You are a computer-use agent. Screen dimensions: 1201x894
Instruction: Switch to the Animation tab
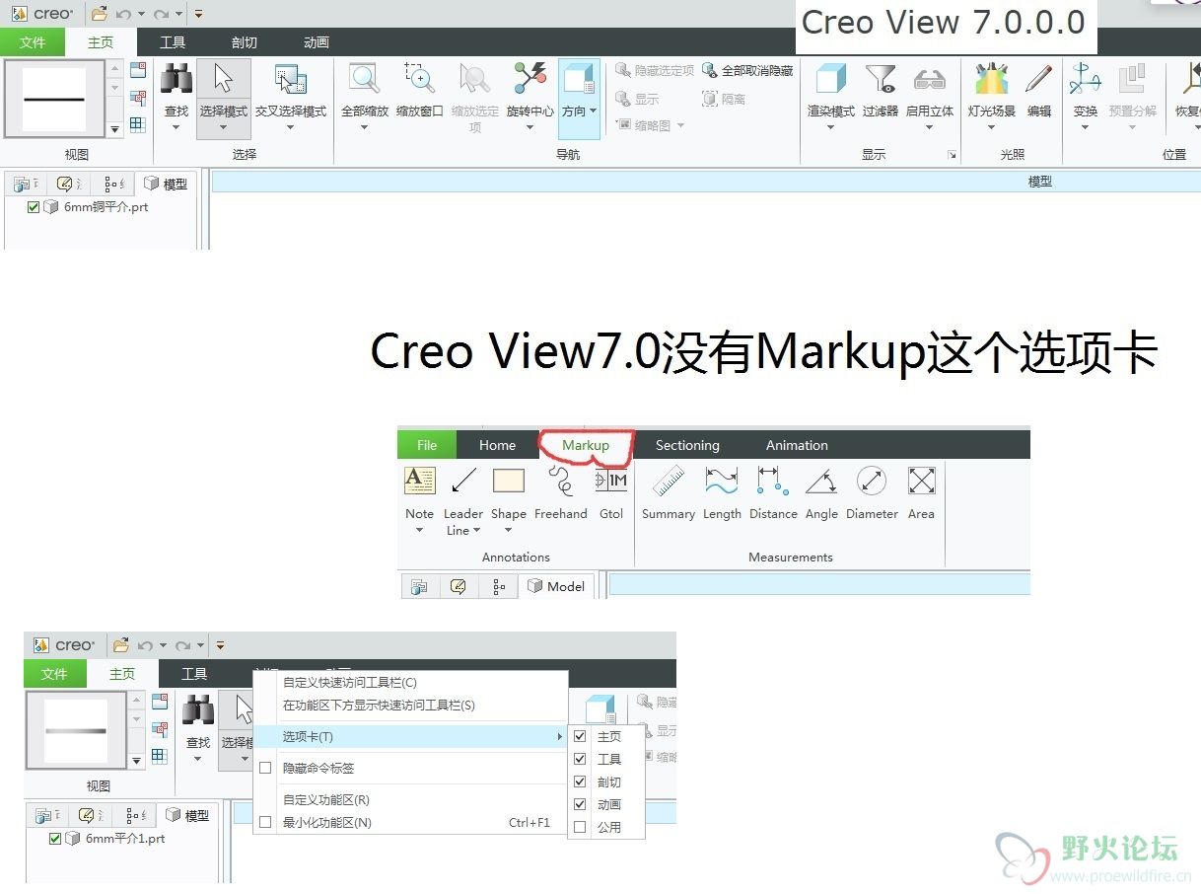(797, 445)
